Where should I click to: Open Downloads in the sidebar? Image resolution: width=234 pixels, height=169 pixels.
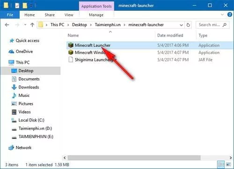[x=29, y=87]
